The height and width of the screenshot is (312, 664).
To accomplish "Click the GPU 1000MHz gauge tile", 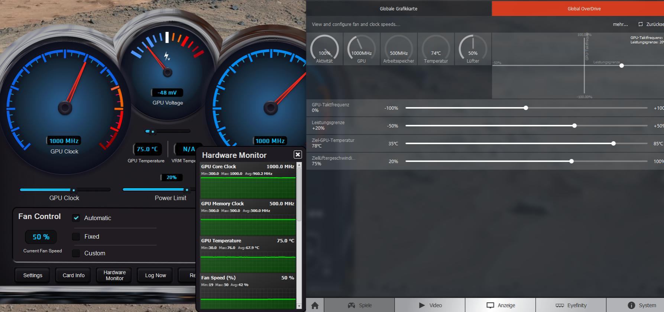I will tap(362, 49).
